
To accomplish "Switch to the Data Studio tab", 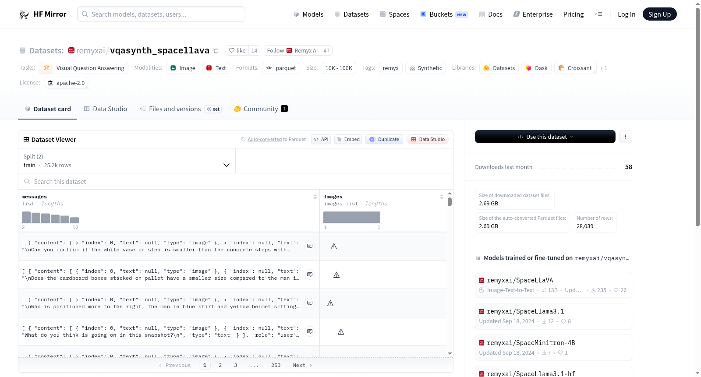I will click(106, 109).
